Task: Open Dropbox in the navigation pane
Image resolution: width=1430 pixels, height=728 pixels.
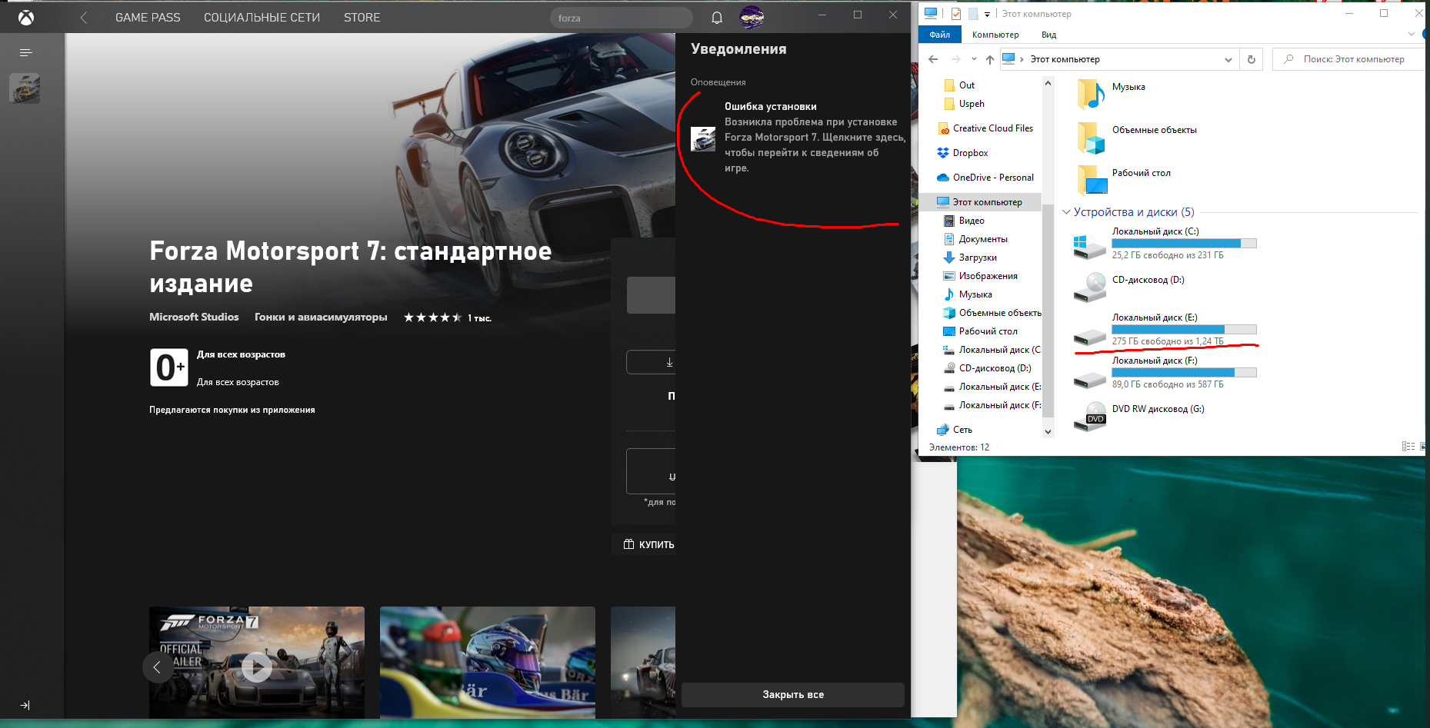Action: pyautogui.click(x=962, y=153)
